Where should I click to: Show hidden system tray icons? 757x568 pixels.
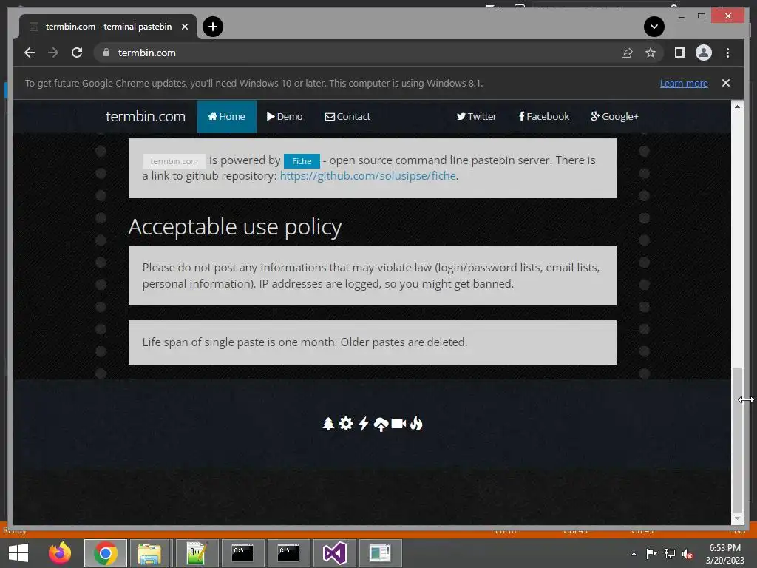(634, 554)
